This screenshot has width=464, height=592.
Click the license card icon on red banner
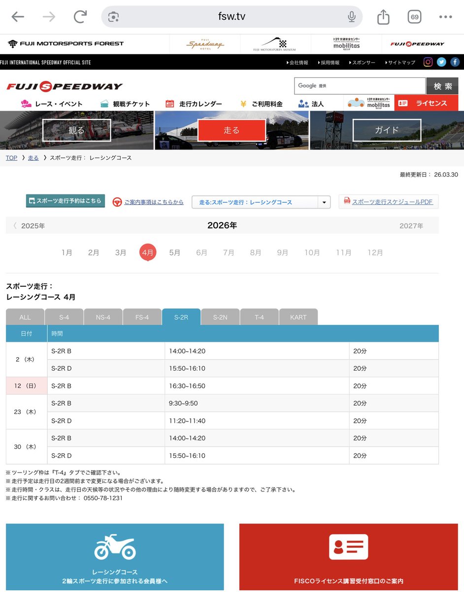click(348, 547)
